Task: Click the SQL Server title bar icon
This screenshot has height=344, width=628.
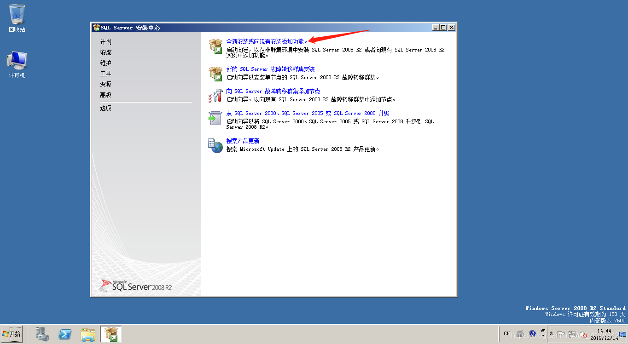Action: [x=96, y=28]
